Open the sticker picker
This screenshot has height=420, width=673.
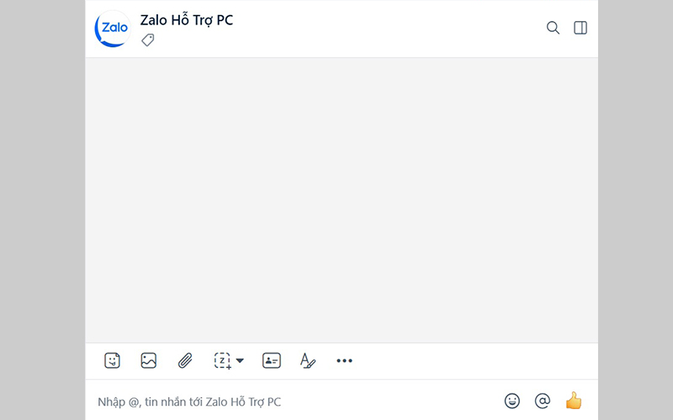click(x=112, y=360)
